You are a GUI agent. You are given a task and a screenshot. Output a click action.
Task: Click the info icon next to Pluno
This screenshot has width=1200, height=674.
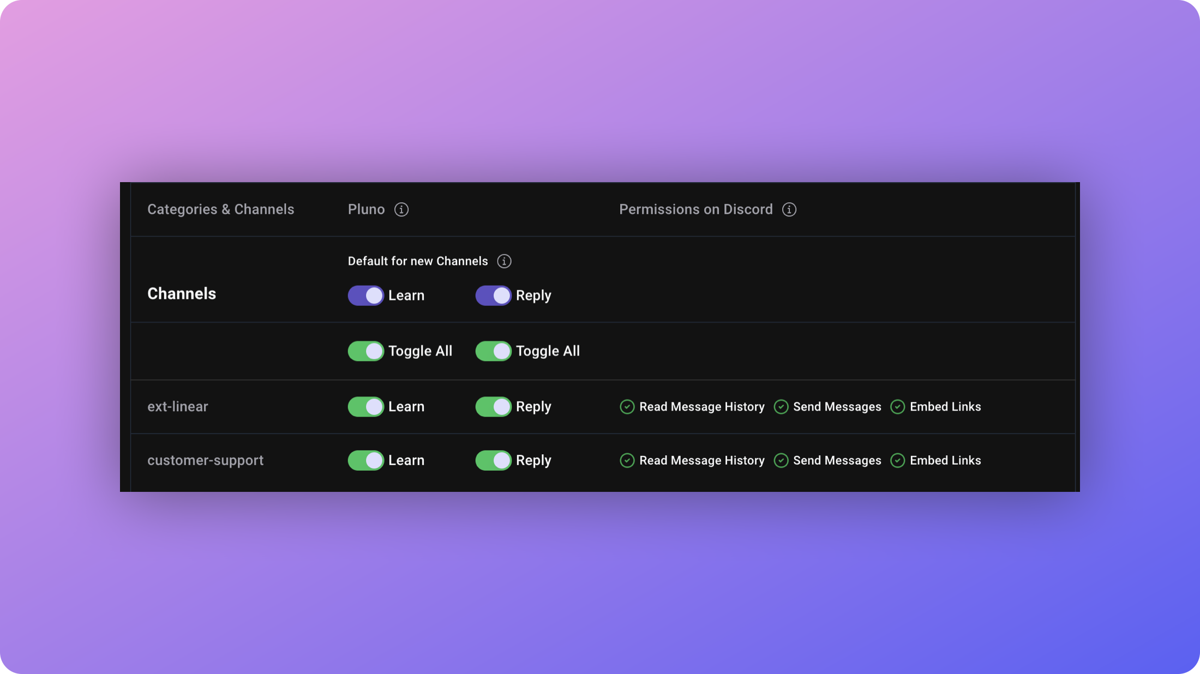401,209
